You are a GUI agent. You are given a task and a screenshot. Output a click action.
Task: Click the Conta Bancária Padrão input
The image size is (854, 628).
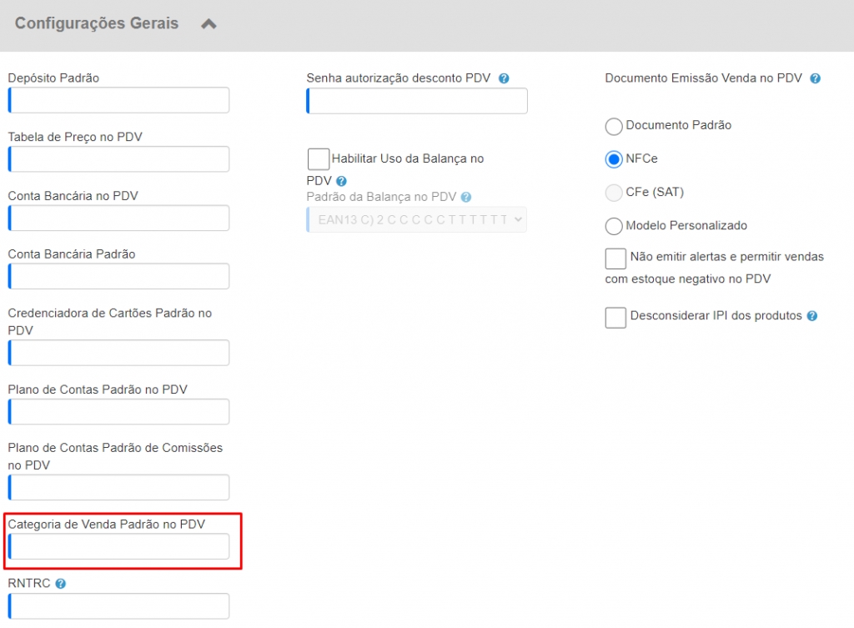tap(118, 276)
